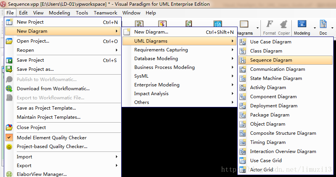Open the Modeling toolbar dropdown arrow
This screenshot has width=336, height=177.
coord(315,28)
